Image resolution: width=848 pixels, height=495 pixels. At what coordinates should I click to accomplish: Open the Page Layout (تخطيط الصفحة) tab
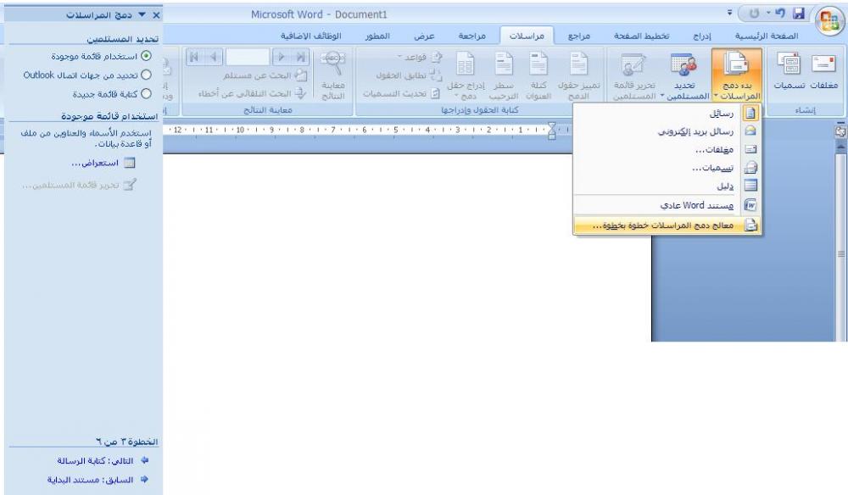pos(641,36)
